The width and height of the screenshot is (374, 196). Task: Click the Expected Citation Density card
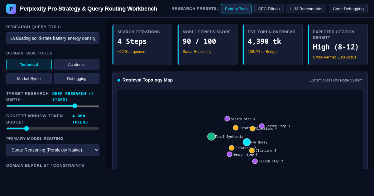[338, 45]
